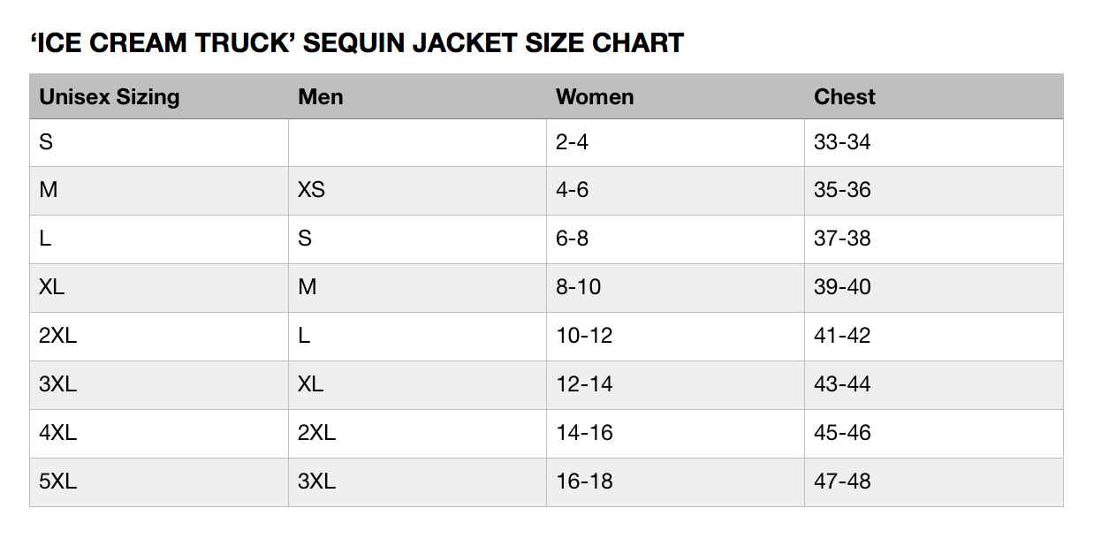Viewport: 1094px width, 546px height.
Task: Click the Men column header
Action: coord(321,96)
